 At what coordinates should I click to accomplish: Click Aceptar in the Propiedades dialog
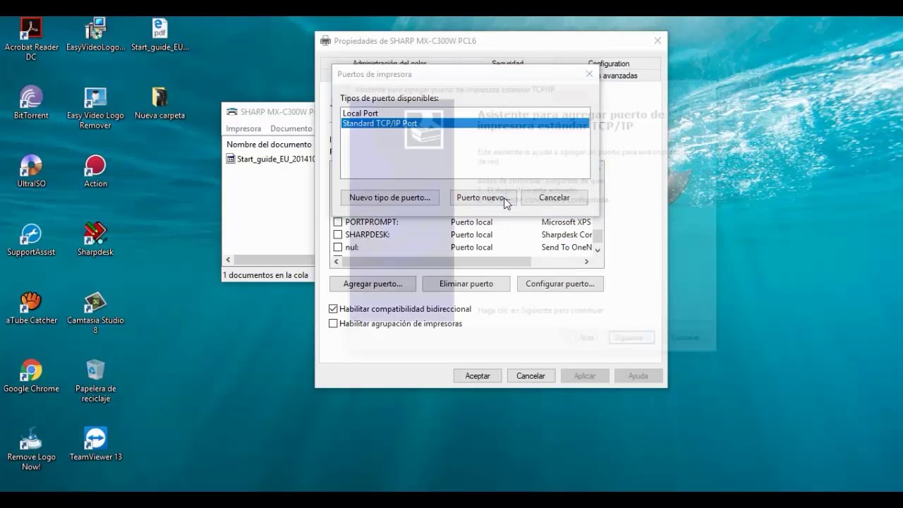(x=478, y=376)
